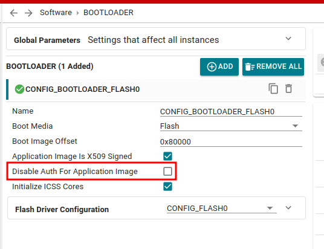Duplicate CONFIG_BOOTLOADER_FLASH0 with the copy icon

point(273,89)
